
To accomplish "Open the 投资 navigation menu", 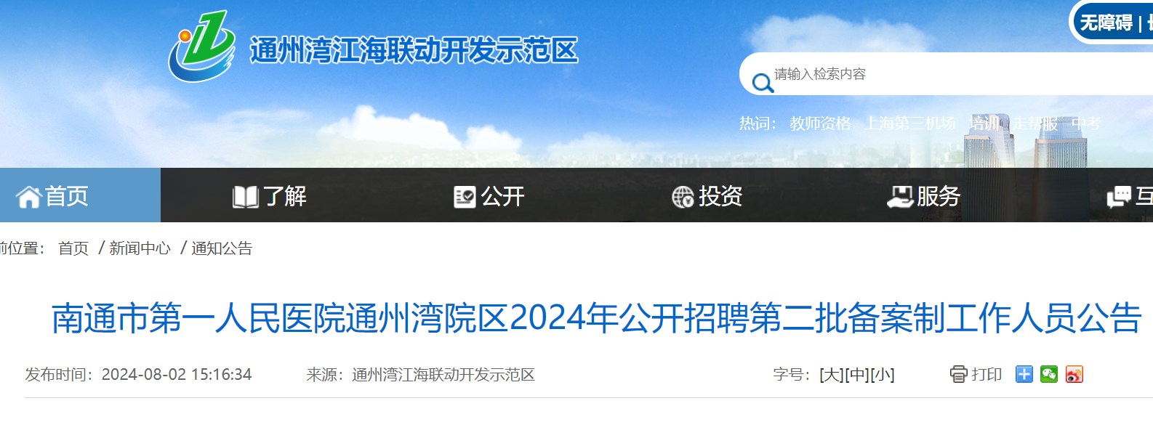I will 707,196.
